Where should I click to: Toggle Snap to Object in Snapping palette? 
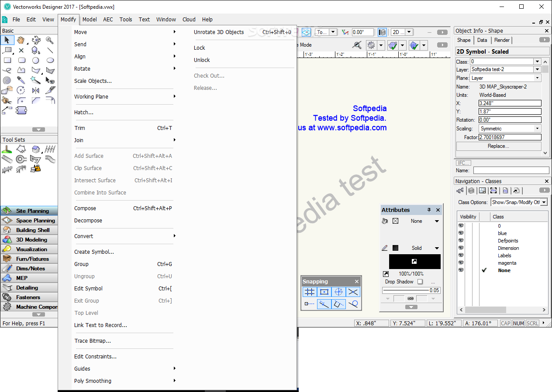tap(324, 292)
